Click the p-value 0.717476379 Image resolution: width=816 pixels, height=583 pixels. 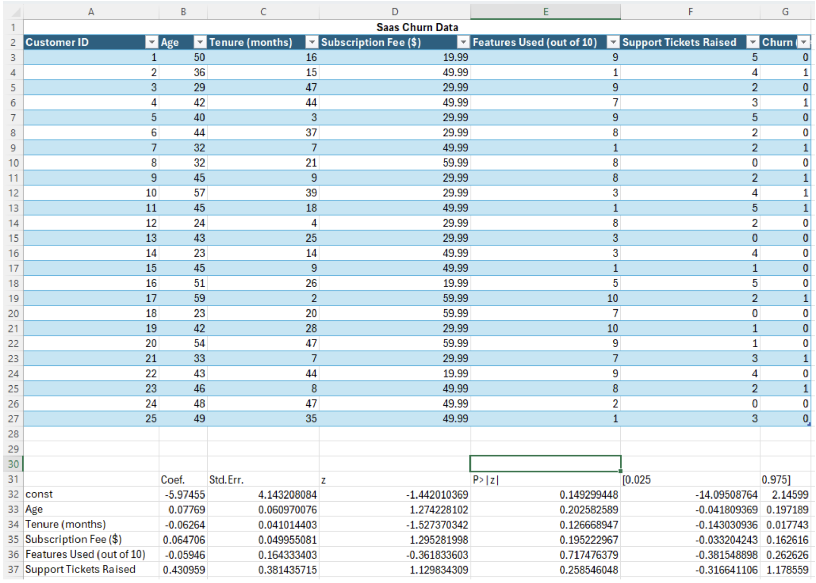tap(546, 554)
